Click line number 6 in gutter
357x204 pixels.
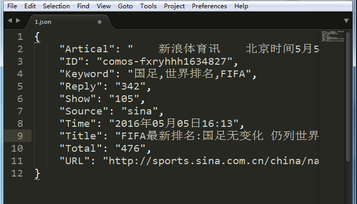[x=20, y=99]
